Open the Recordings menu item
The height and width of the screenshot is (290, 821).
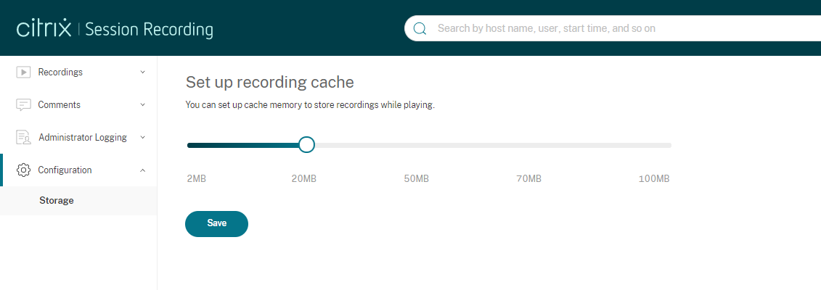60,72
